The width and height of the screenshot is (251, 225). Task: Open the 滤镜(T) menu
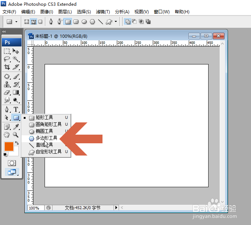[103, 12]
